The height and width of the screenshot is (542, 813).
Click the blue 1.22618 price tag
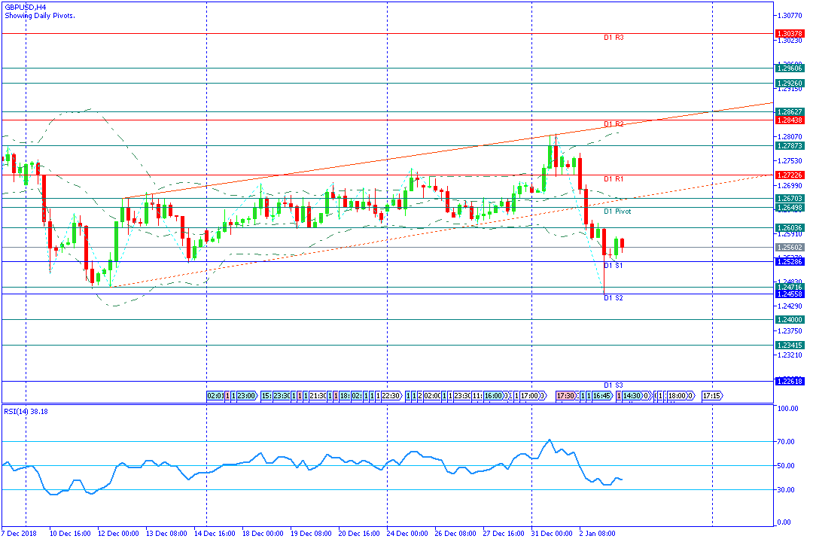pyautogui.click(x=789, y=382)
